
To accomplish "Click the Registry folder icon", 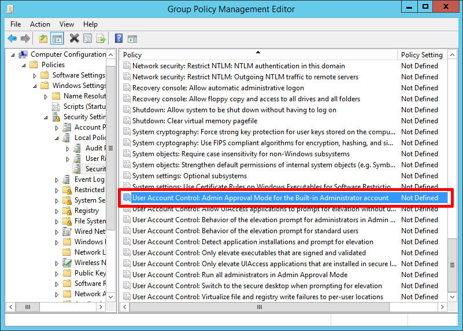I will pos(67,211).
